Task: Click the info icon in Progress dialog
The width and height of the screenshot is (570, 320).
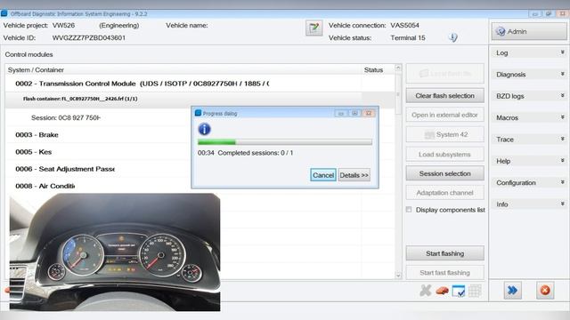Action: tap(204, 129)
